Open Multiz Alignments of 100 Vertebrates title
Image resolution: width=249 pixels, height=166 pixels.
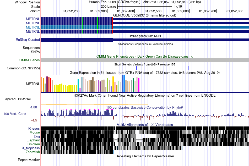tap(145, 125)
